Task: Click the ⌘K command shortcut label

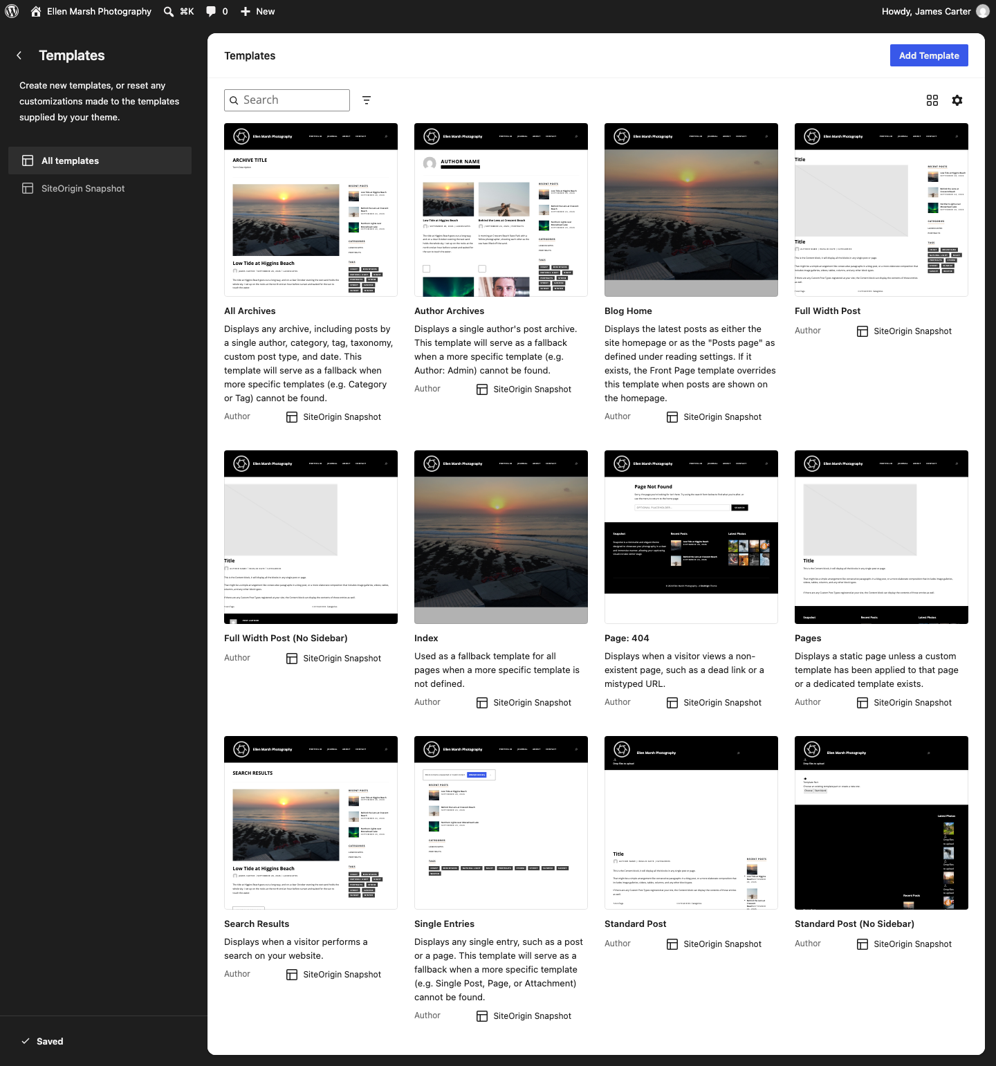Action: pos(187,12)
